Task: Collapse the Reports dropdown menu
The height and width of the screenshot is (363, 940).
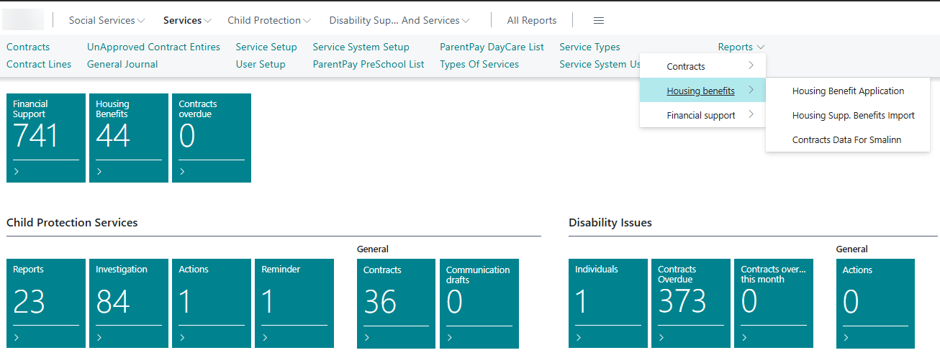Action: click(741, 47)
